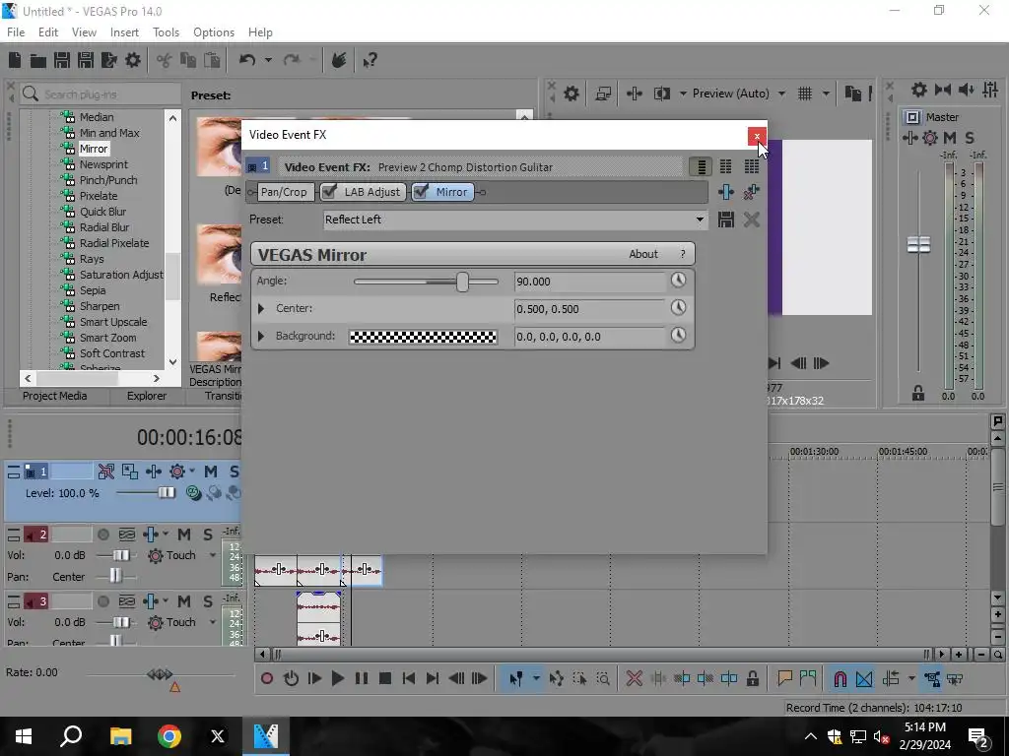Click the Angle slider handle
1009x756 pixels.
pyautogui.click(x=463, y=282)
